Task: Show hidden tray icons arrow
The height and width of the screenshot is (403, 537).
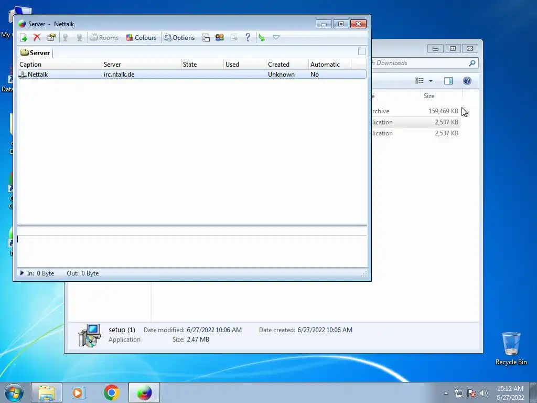Action: tap(446, 393)
